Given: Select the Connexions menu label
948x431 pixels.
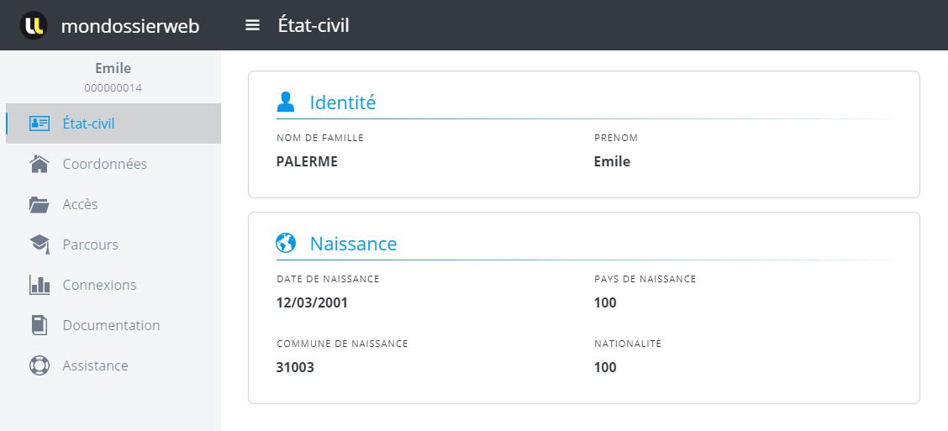Looking at the screenshot, I should (x=99, y=285).
